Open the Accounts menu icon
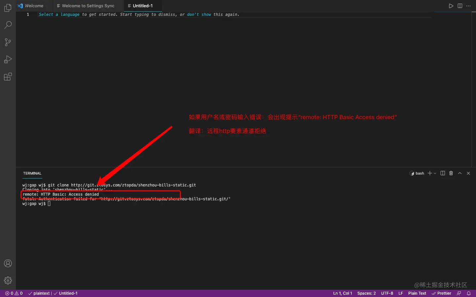 [x=8, y=263]
